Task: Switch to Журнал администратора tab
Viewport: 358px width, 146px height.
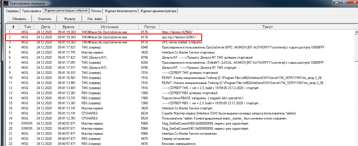Action: (158, 11)
